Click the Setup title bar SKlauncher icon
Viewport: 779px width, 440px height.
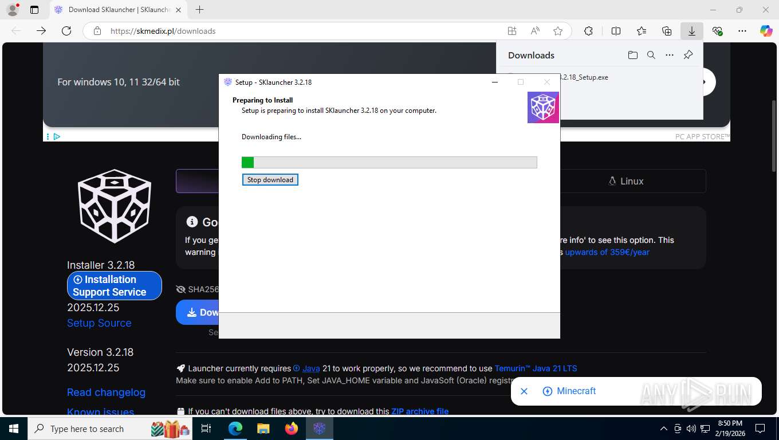click(228, 82)
